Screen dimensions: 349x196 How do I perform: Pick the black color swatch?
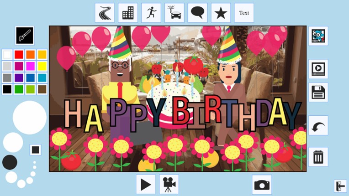[x=7, y=89]
